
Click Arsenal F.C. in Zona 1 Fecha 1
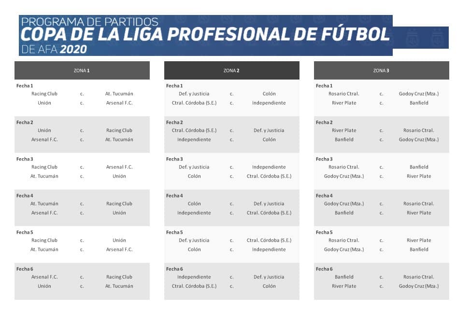119,103
